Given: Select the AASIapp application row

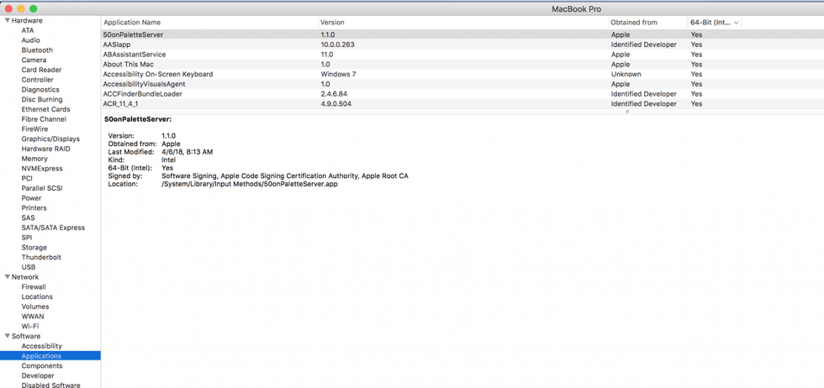Looking at the screenshot, I should pos(462,45).
